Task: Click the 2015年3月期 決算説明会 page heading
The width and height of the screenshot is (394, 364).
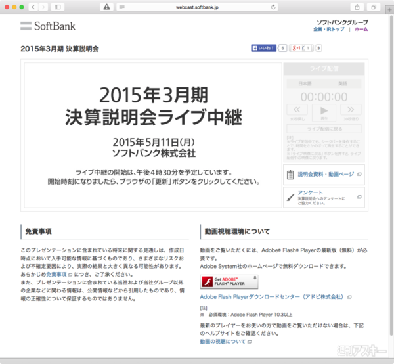Action: (60, 49)
